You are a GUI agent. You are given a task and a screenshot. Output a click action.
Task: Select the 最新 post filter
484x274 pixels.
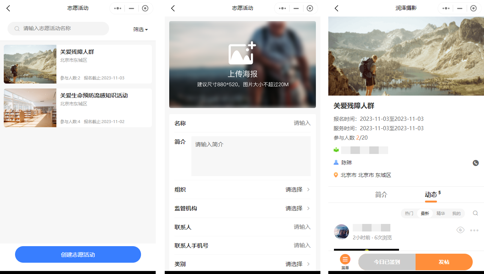(x=425, y=213)
